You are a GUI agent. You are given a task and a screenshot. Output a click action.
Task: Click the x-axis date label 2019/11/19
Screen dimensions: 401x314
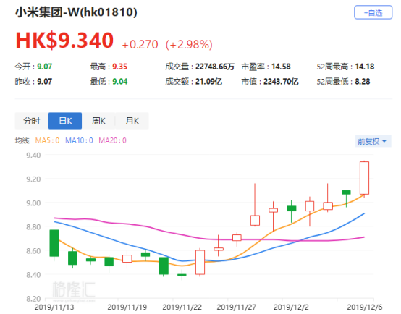[127, 307]
